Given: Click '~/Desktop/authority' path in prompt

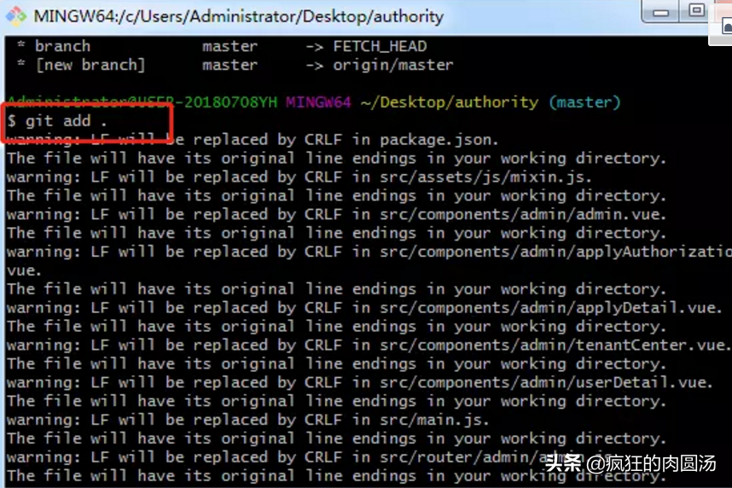Looking at the screenshot, I should [x=449, y=102].
